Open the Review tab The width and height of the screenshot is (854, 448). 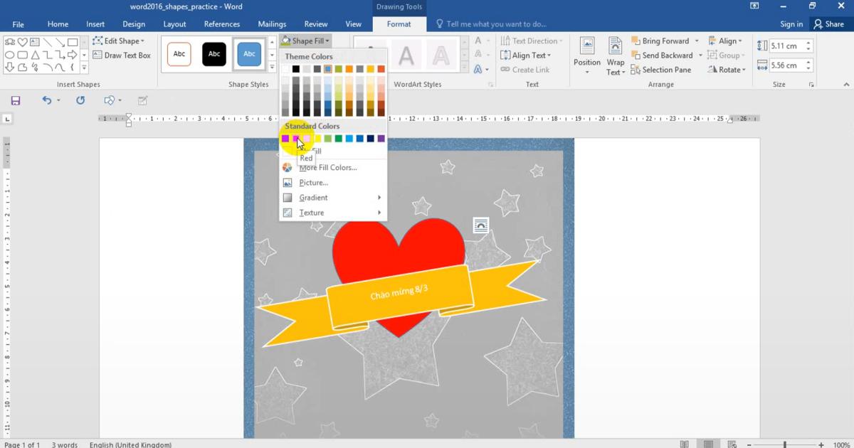pyautogui.click(x=316, y=24)
